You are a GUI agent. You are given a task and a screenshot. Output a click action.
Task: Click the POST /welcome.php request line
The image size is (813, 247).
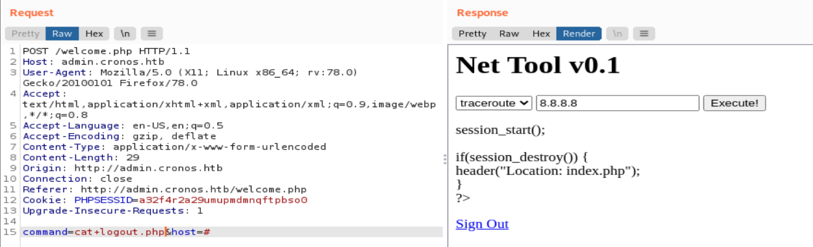106,51
